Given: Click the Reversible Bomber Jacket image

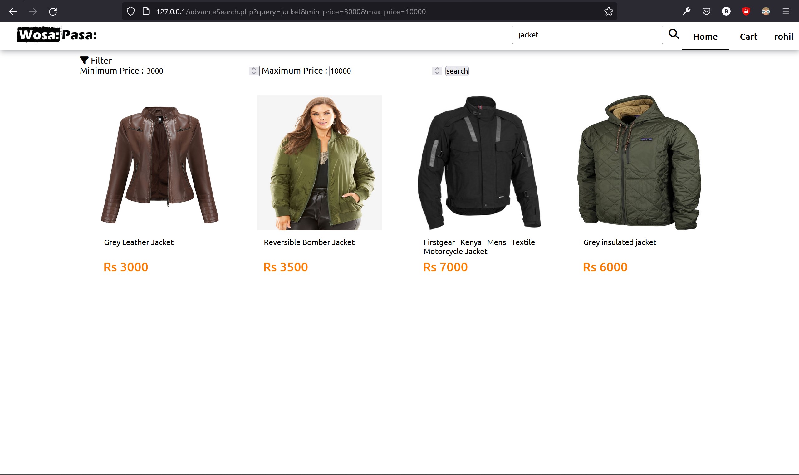Looking at the screenshot, I should pos(319,163).
